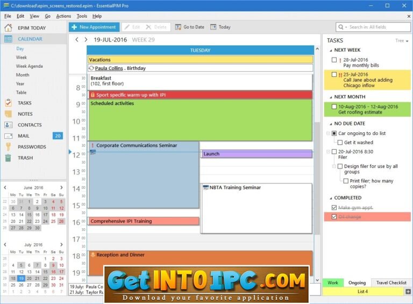Click recurring icon on Paula Collins Birthday

(x=91, y=68)
